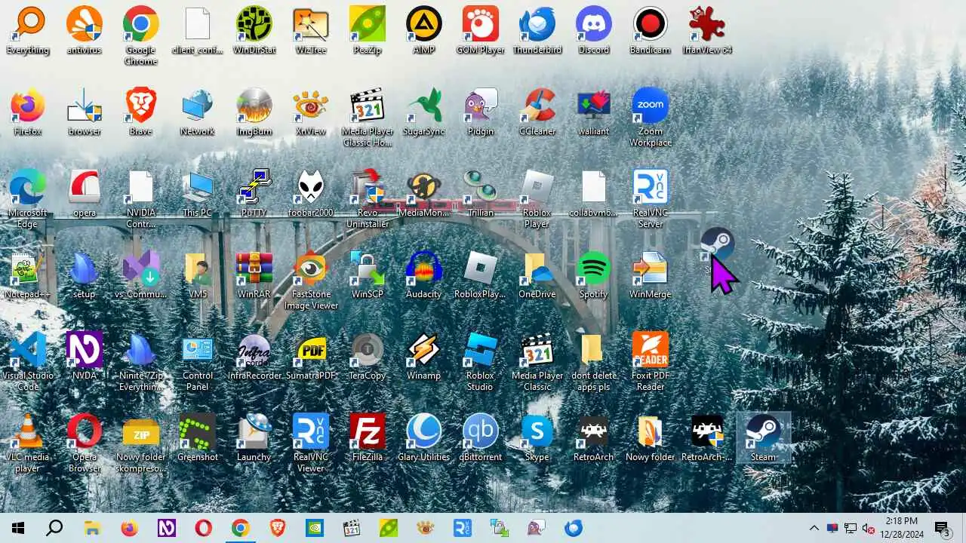Select the foobar2000 desktop icon
Screen dimensions: 966x543
pyautogui.click(x=311, y=193)
